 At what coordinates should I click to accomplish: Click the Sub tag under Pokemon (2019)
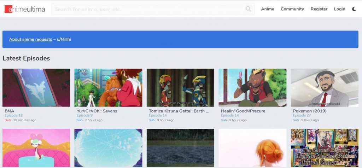(x=296, y=120)
